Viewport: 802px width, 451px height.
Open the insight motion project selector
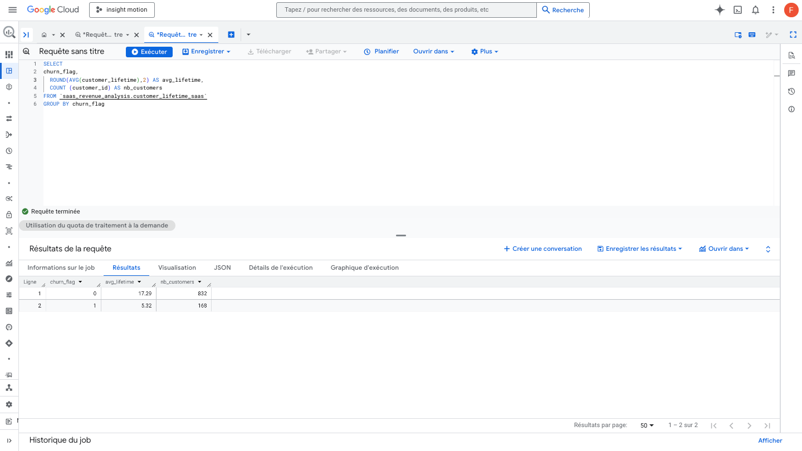(121, 10)
